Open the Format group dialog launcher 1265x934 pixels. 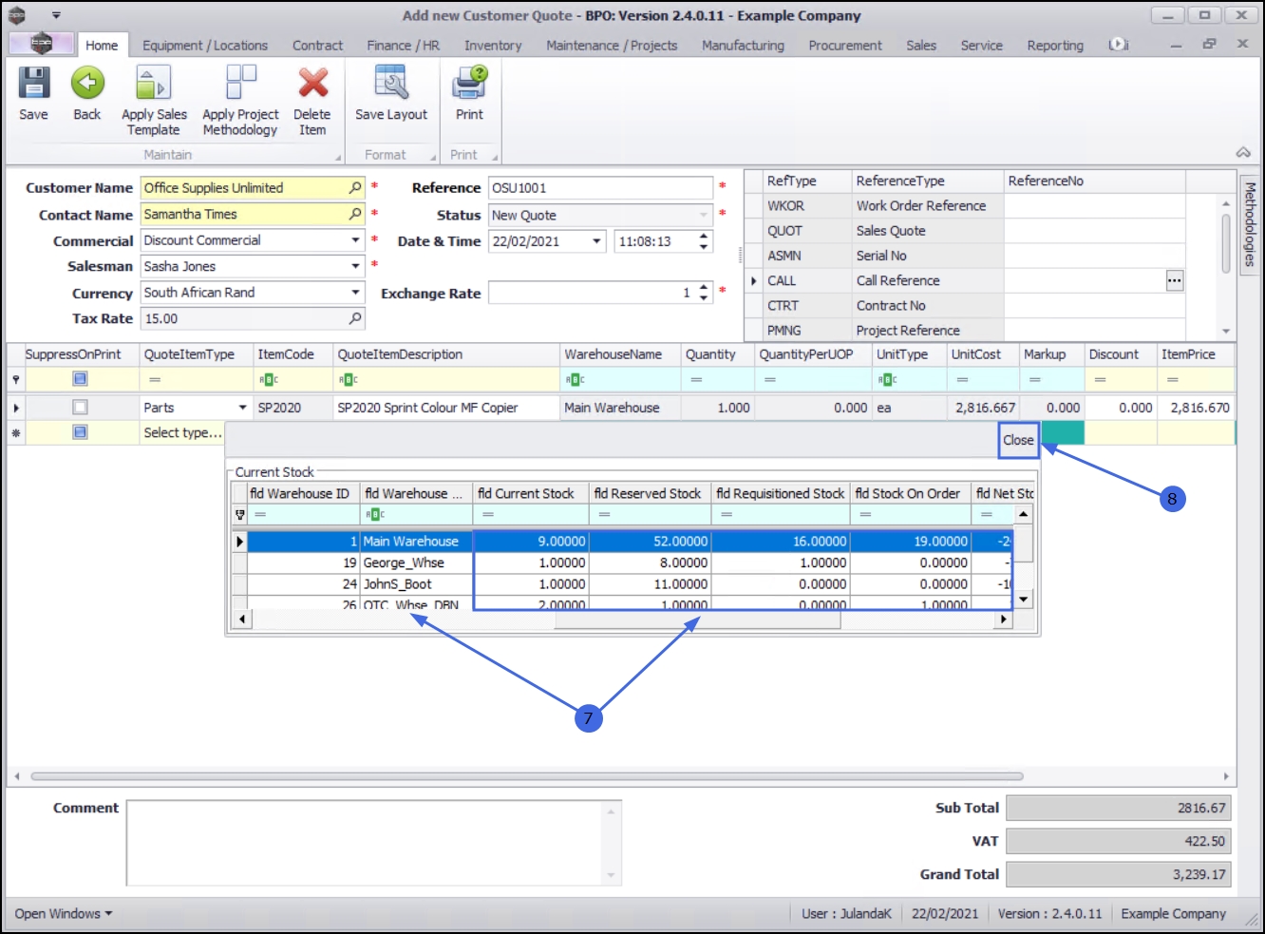[x=433, y=157]
